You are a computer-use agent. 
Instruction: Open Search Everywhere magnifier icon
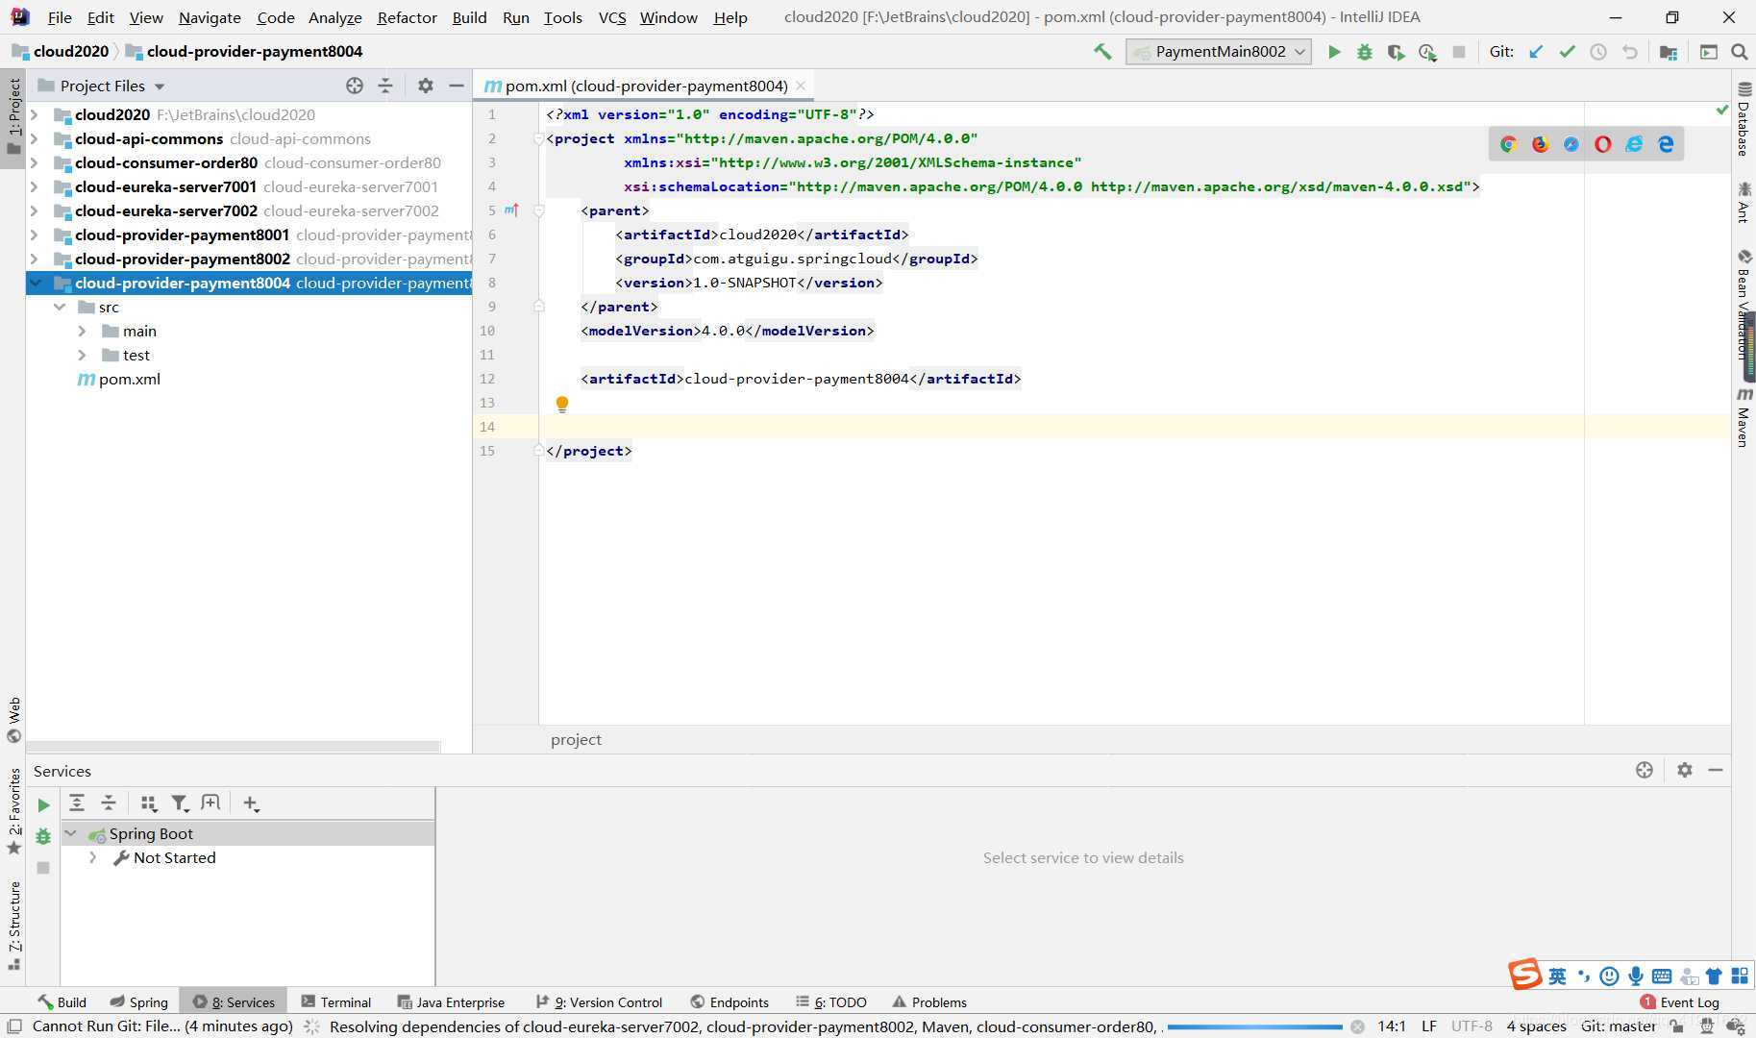pyautogui.click(x=1740, y=52)
